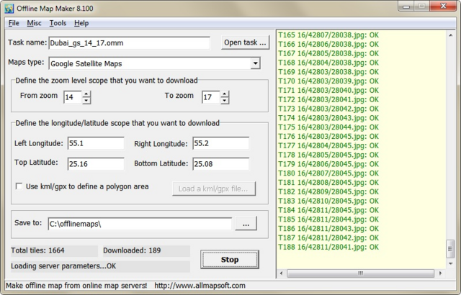Image resolution: width=461 pixels, height=295 pixels.
Task: Click the Downloaded: 189 status
Action: click(x=146, y=250)
